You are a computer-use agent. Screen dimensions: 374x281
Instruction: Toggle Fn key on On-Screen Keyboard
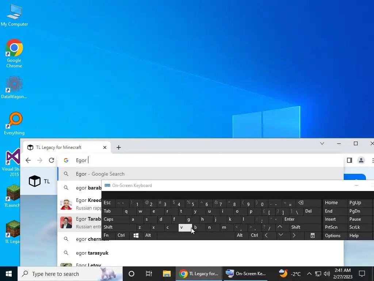[108, 235]
